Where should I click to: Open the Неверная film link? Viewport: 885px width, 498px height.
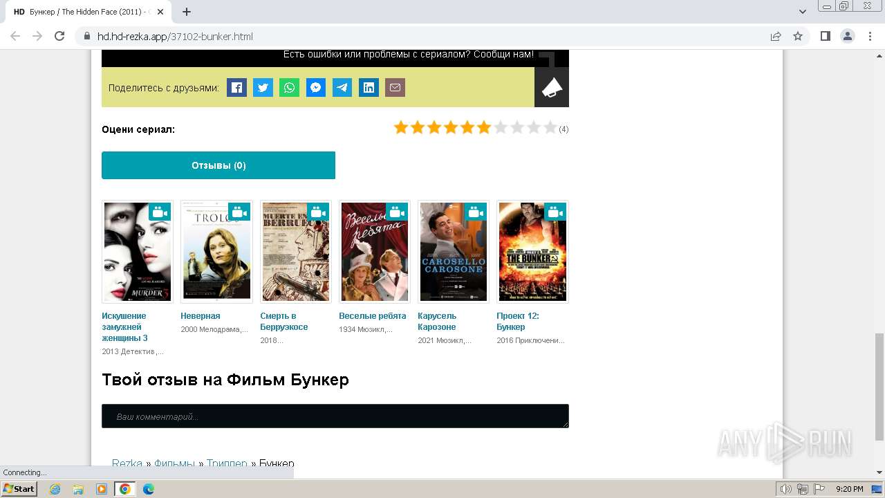[x=201, y=316]
